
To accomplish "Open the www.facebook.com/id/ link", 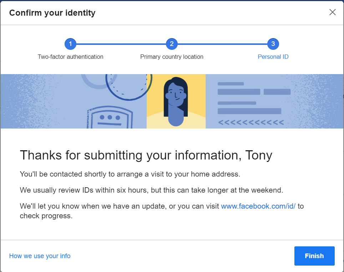I will tap(258, 206).
